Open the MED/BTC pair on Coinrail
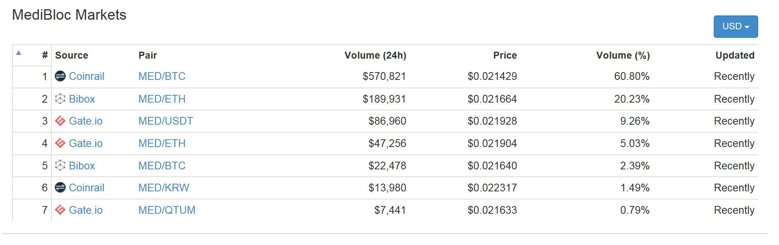 162,76
